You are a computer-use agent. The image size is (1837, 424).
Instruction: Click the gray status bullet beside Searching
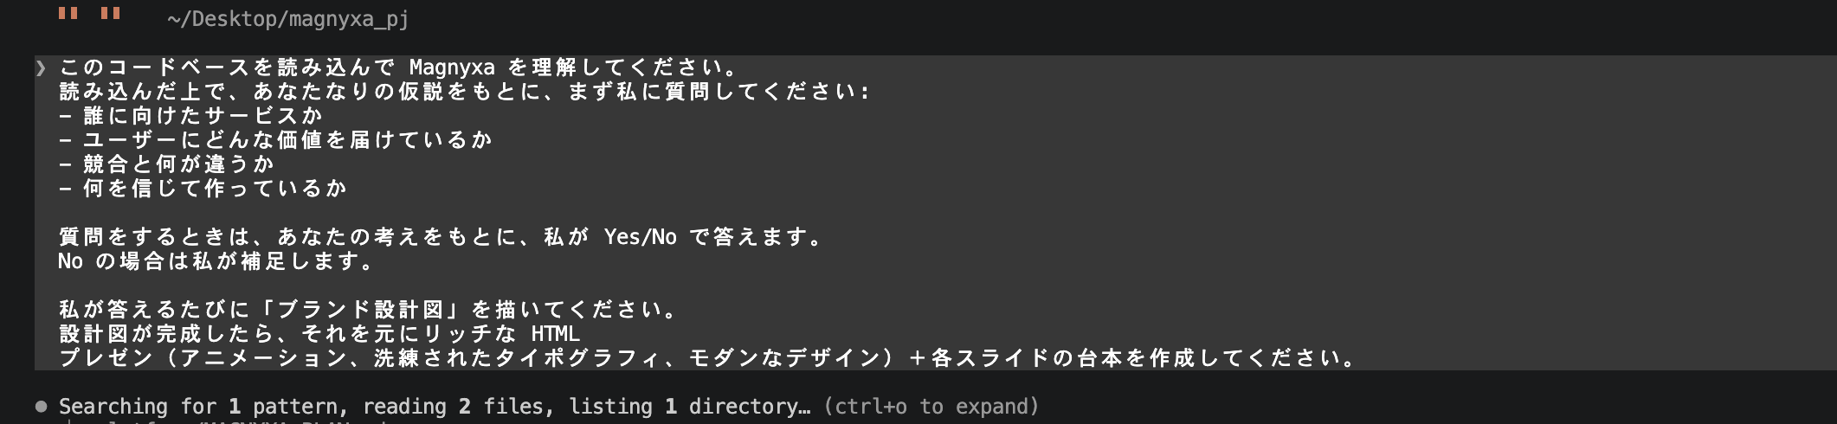tap(41, 406)
